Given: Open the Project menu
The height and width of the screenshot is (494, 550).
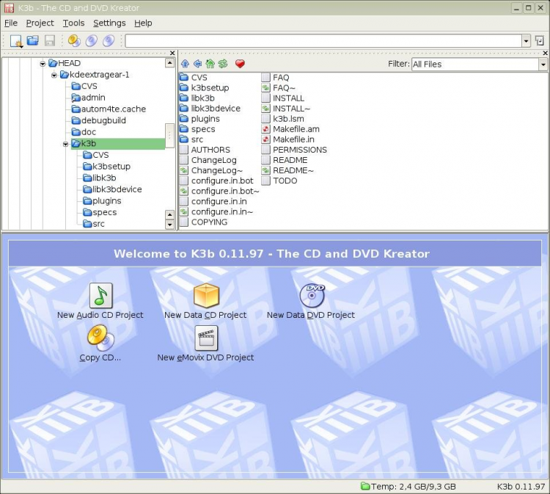Looking at the screenshot, I should [x=40, y=23].
